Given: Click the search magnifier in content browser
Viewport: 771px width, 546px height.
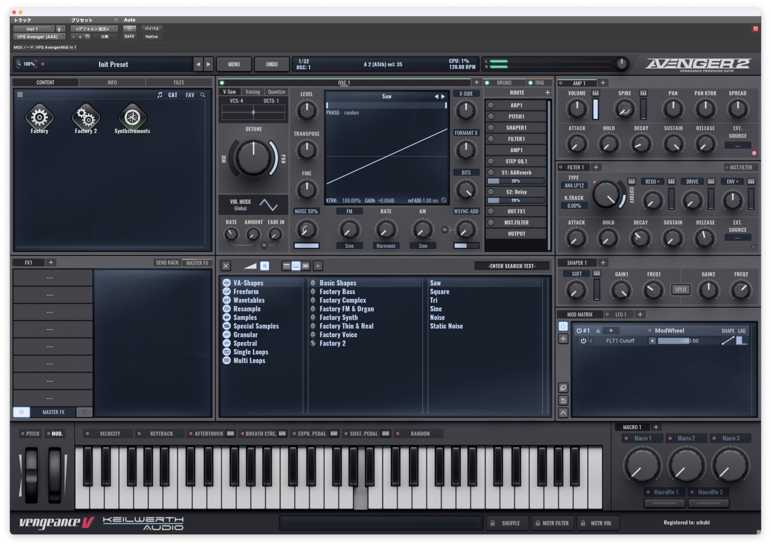Looking at the screenshot, I should pos(203,95).
